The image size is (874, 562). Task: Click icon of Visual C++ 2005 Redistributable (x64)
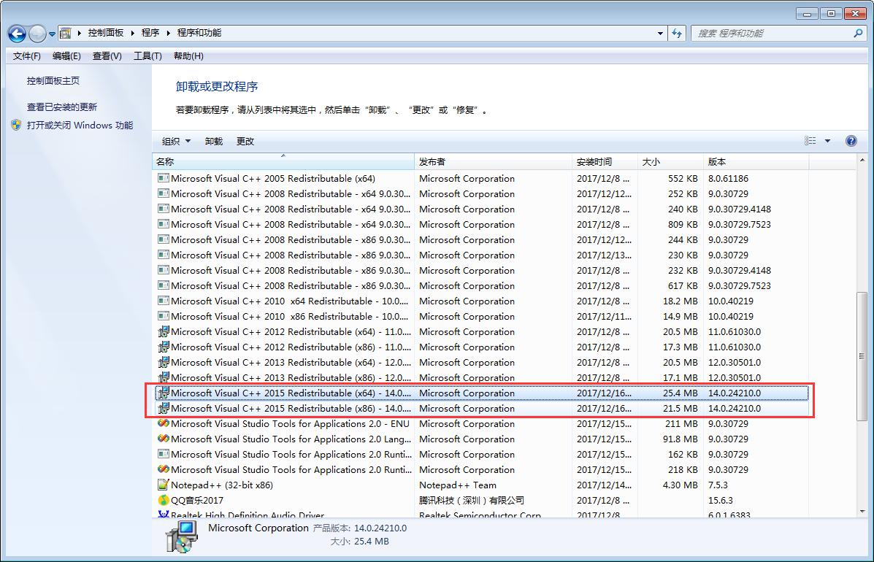point(164,178)
